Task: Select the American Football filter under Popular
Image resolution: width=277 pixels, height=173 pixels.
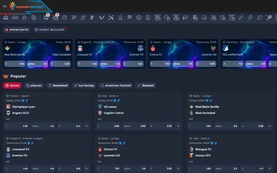Action: tap(116, 85)
